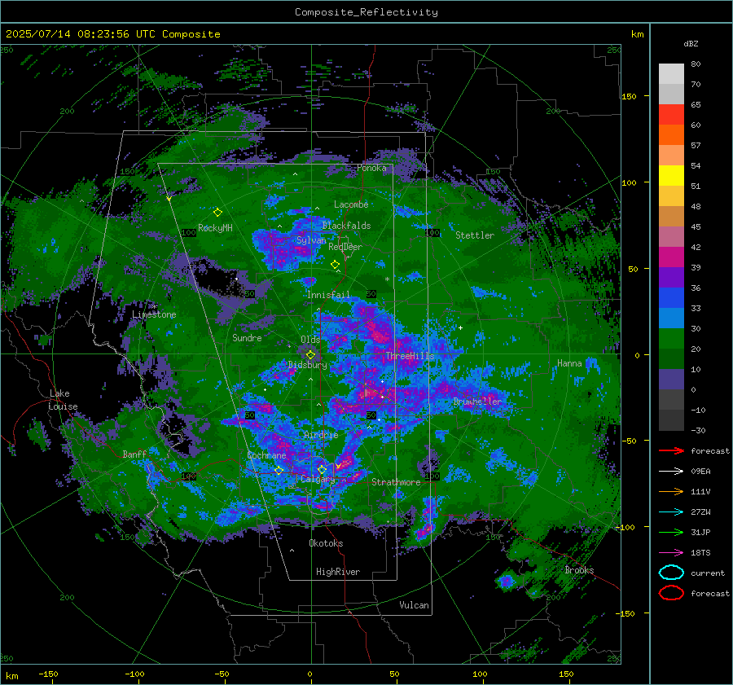Click the RedDeer city label
Screen dimensions: 733x685
click(x=345, y=247)
